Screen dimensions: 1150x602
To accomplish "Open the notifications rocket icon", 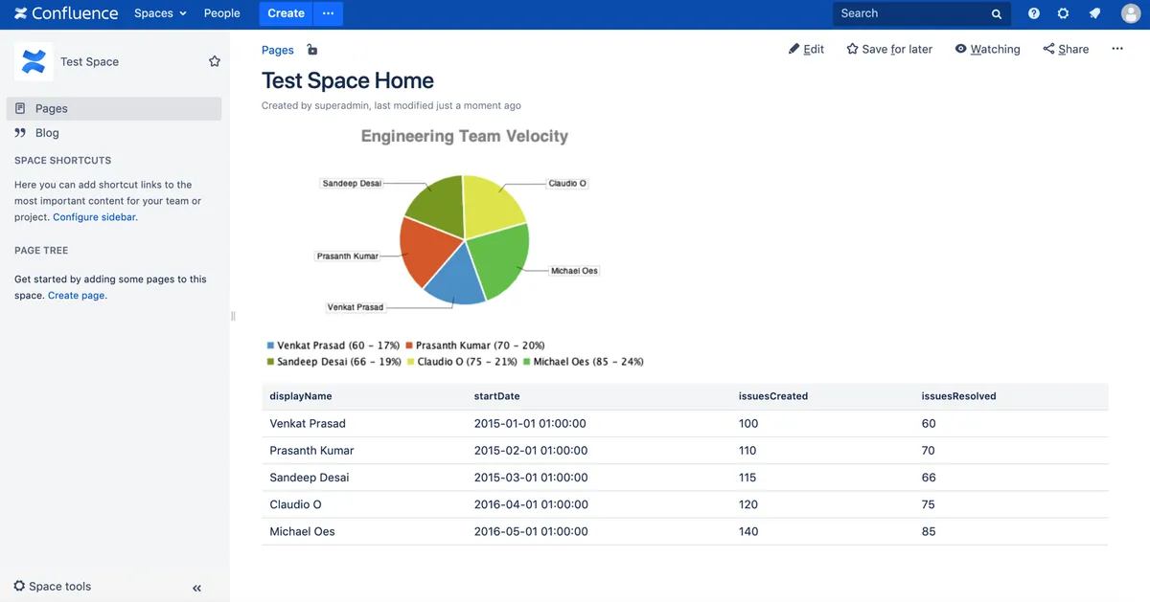I will pos(1094,13).
